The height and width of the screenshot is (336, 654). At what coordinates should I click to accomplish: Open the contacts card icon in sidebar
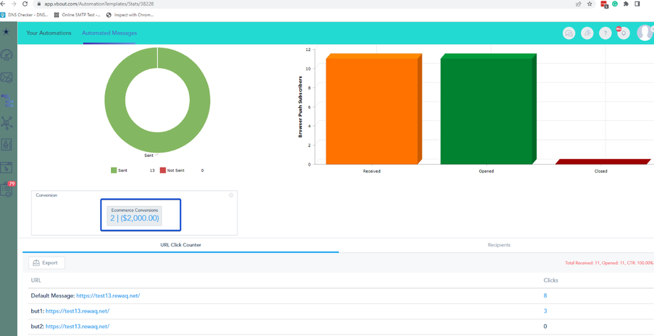pyautogui.click(x=7, y=145)
